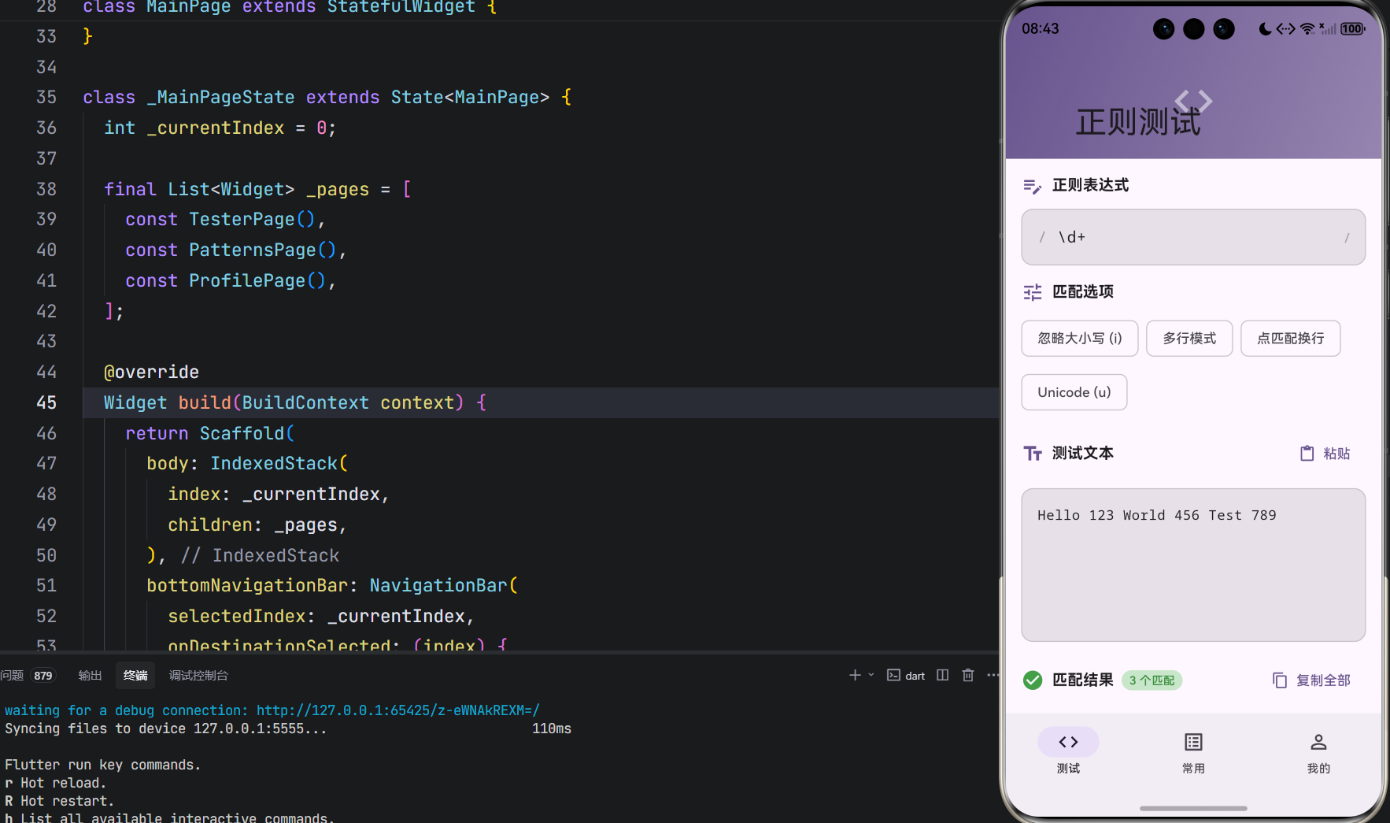Click the // IndexedStack closing label comment

(261, 555)
